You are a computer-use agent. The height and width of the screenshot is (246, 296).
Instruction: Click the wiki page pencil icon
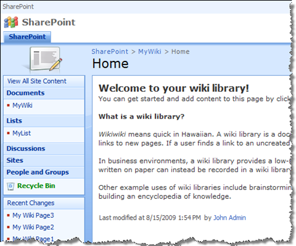(x=45, y=60)
